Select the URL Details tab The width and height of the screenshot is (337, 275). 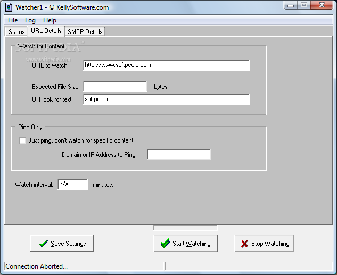coord(46,31)
